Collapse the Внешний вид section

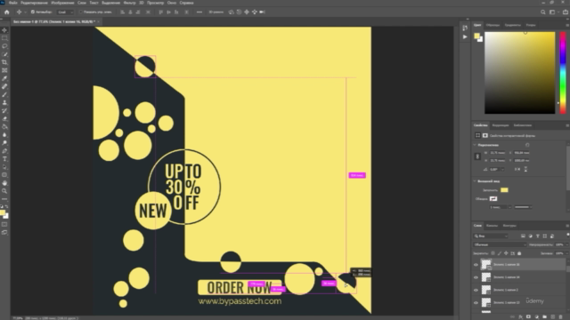475,181
